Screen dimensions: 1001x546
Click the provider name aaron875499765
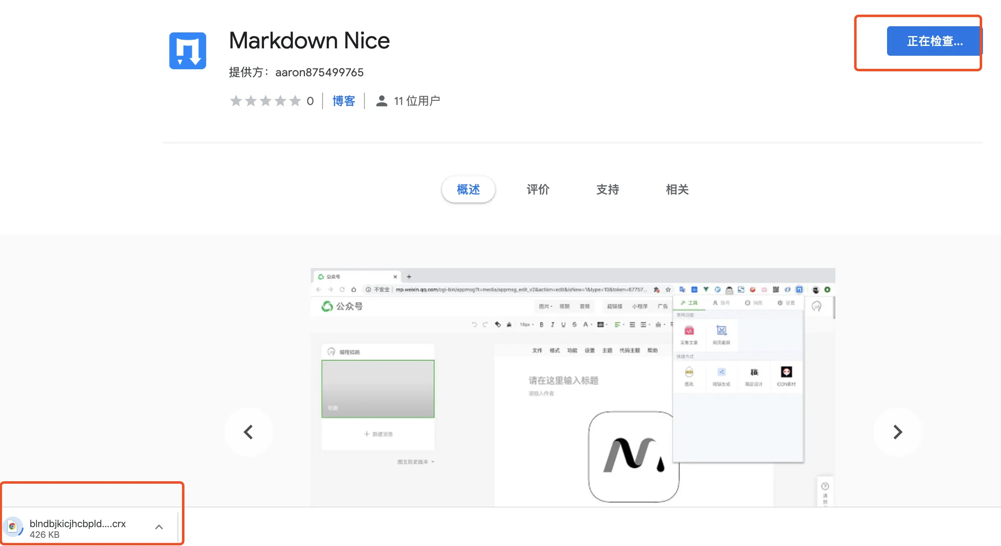tap(319, 72)
